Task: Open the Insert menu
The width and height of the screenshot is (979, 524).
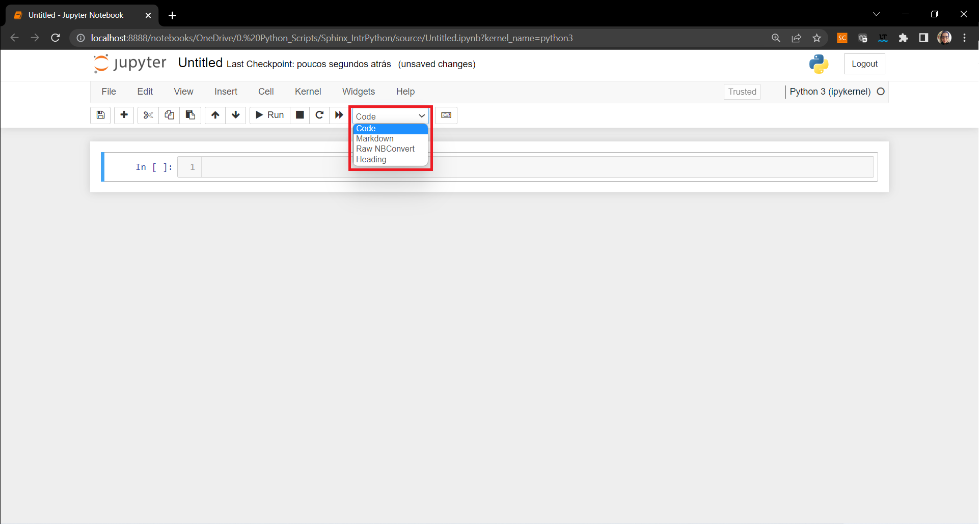Action: [226, 92]
